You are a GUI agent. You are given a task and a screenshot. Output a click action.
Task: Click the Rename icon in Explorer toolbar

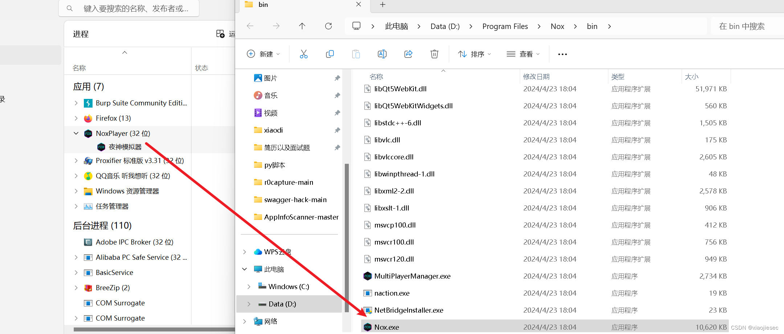382,54
